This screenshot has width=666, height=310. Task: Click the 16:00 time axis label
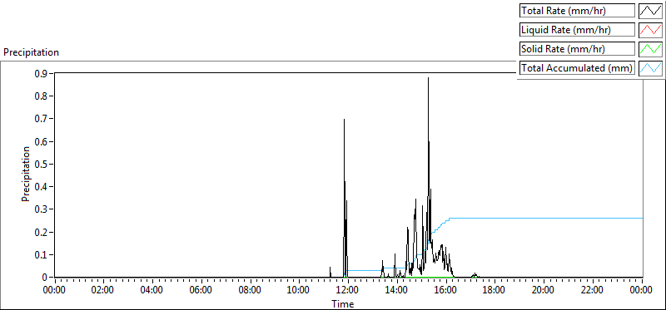click(x=446, y=291)
